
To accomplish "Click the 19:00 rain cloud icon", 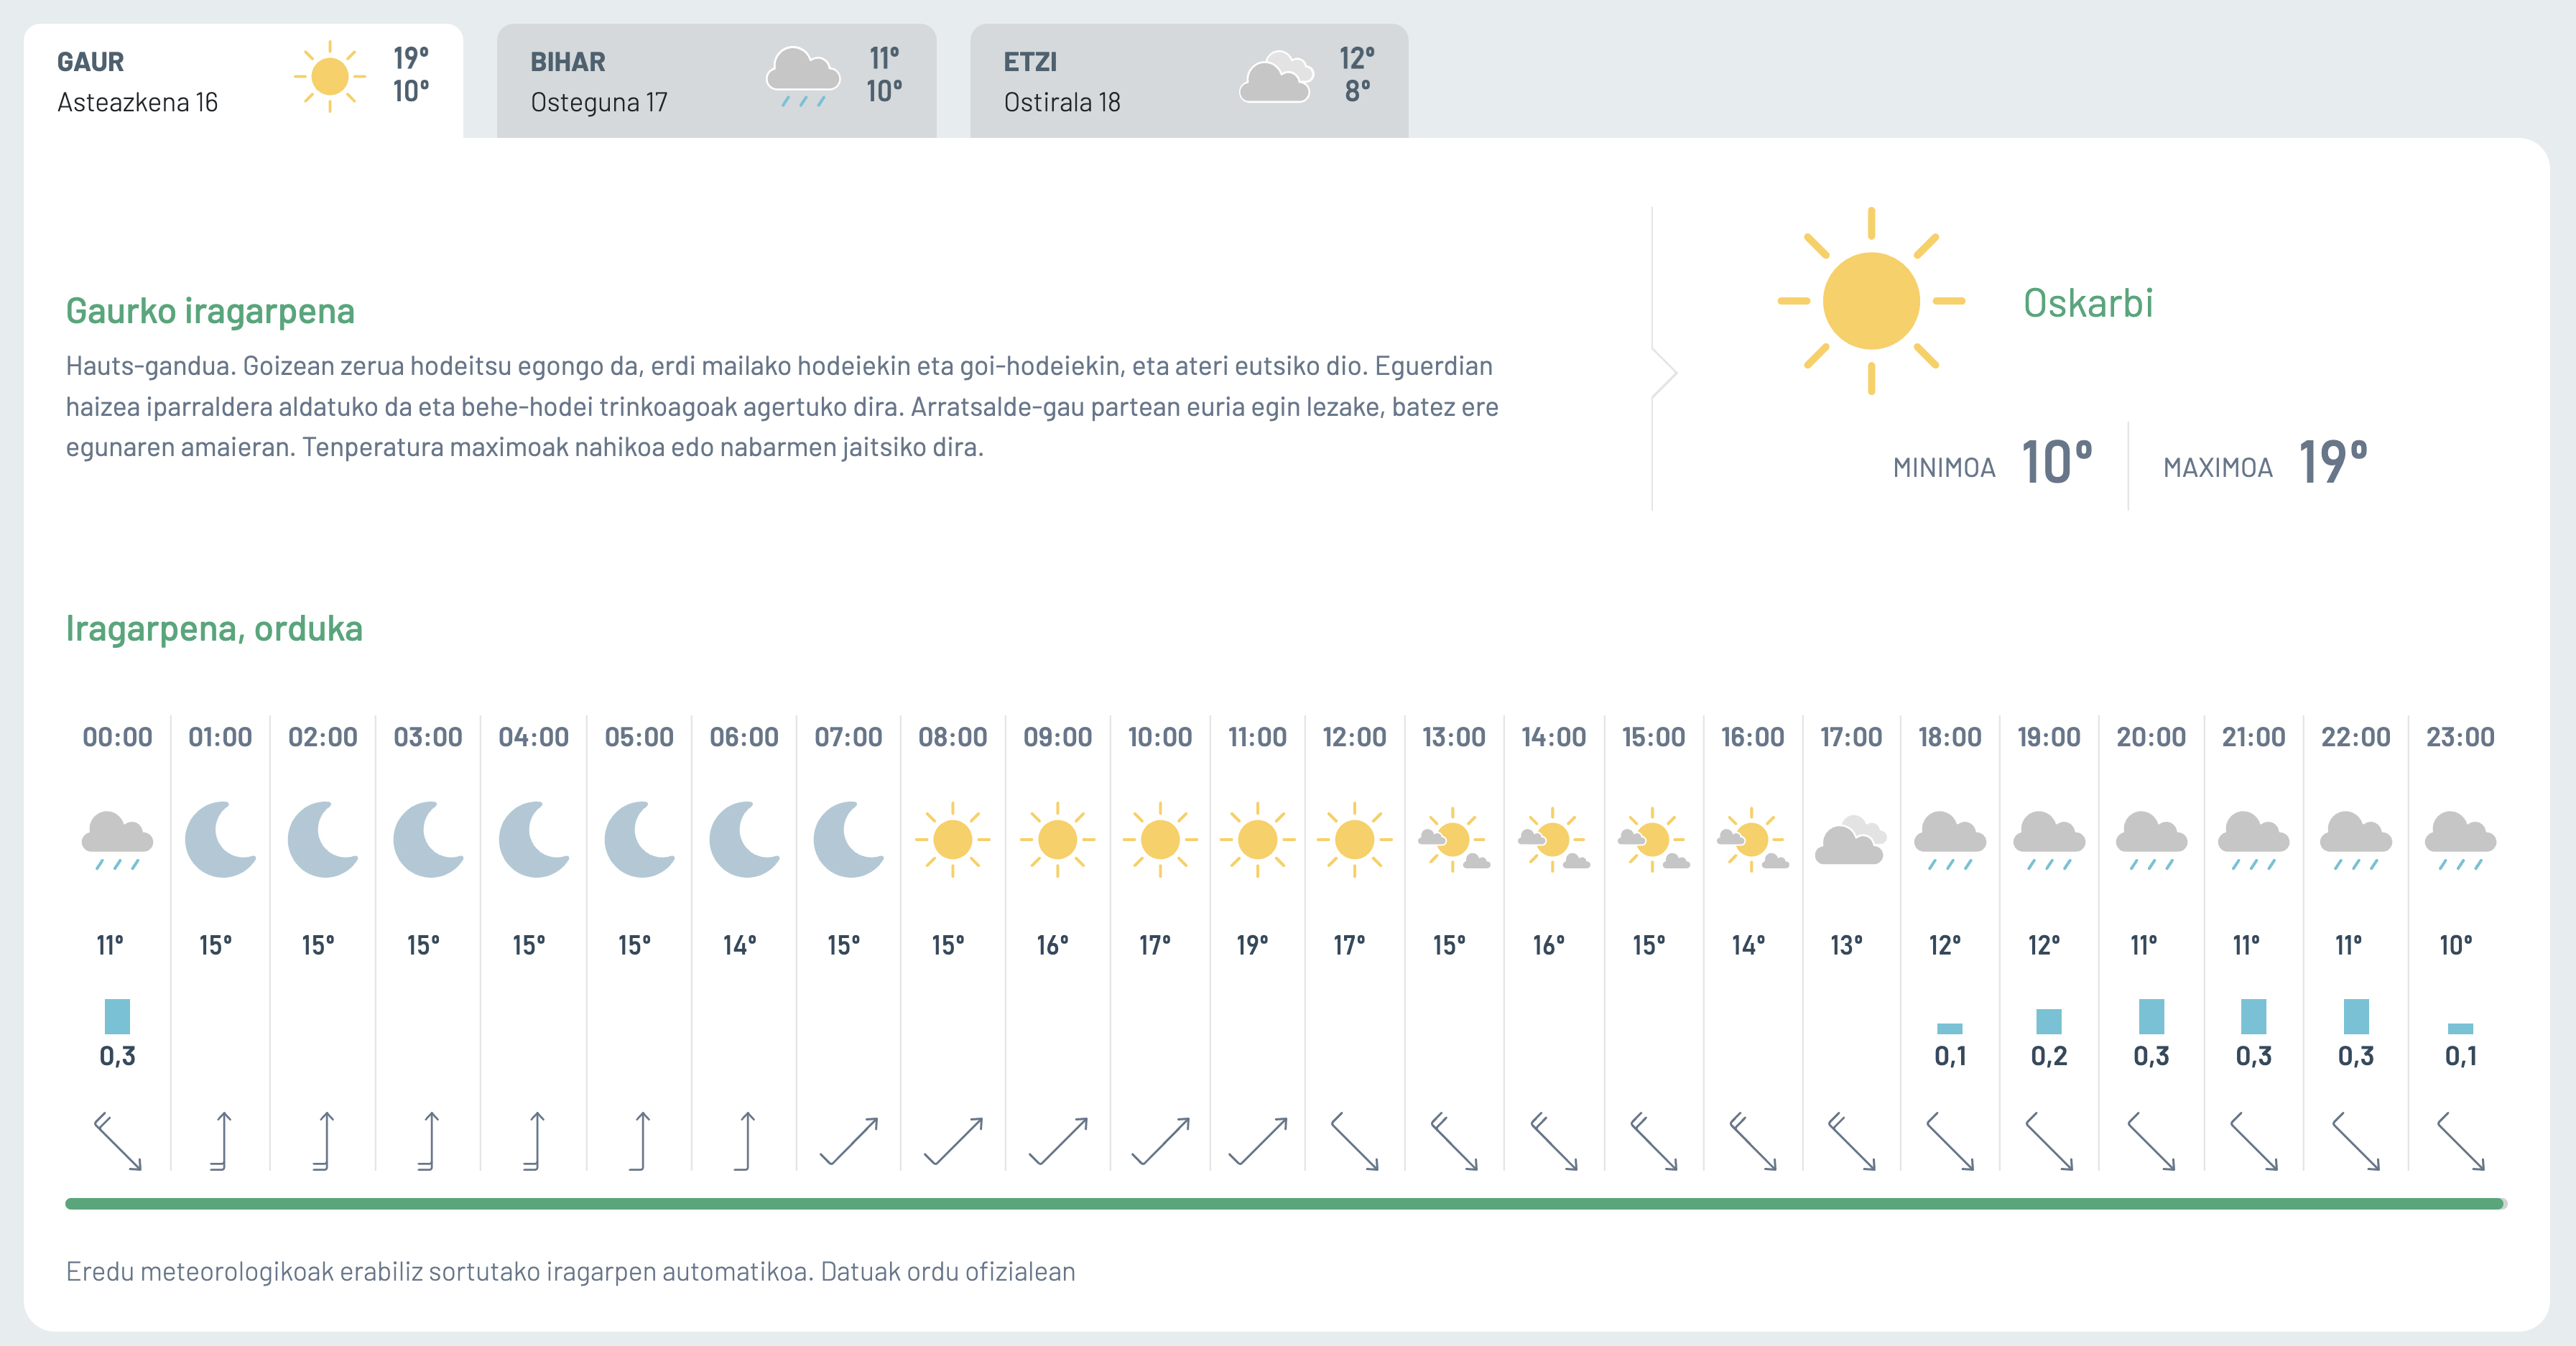I will (x=2049, y=840).
